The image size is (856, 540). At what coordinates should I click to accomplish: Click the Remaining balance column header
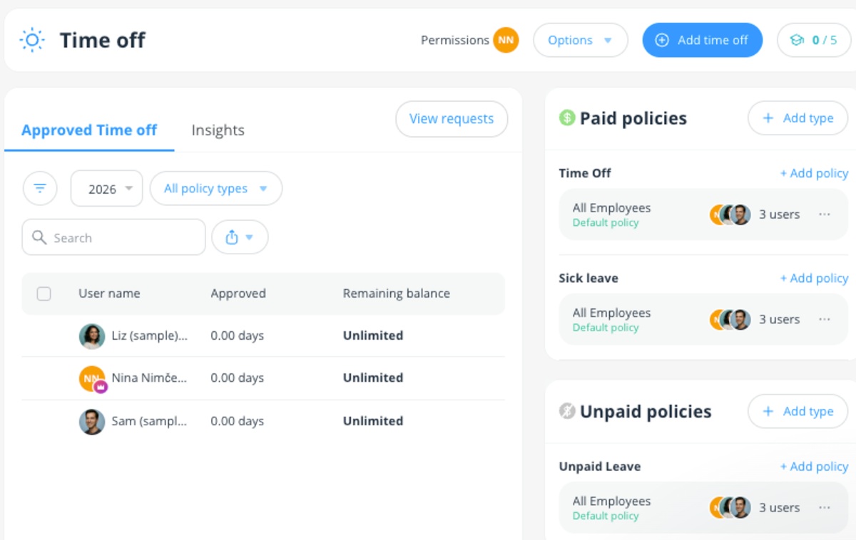pyautogui.click(x=397, y=294)
